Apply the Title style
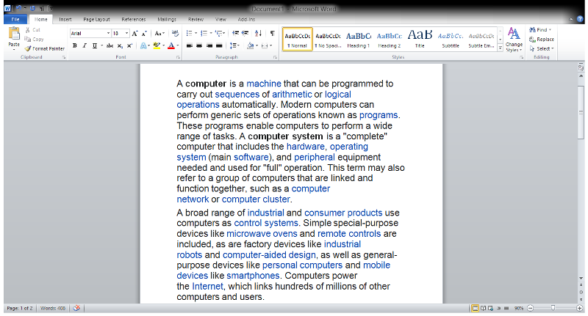 tap(420, 40)
